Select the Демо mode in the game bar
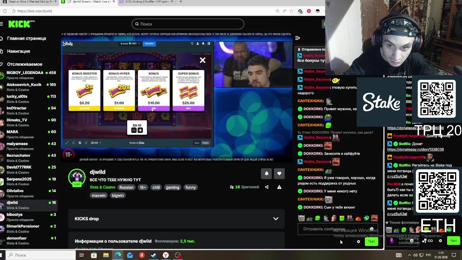Image resolution: width=462 pixels, height=260 pixels. (x=197, y=143)
